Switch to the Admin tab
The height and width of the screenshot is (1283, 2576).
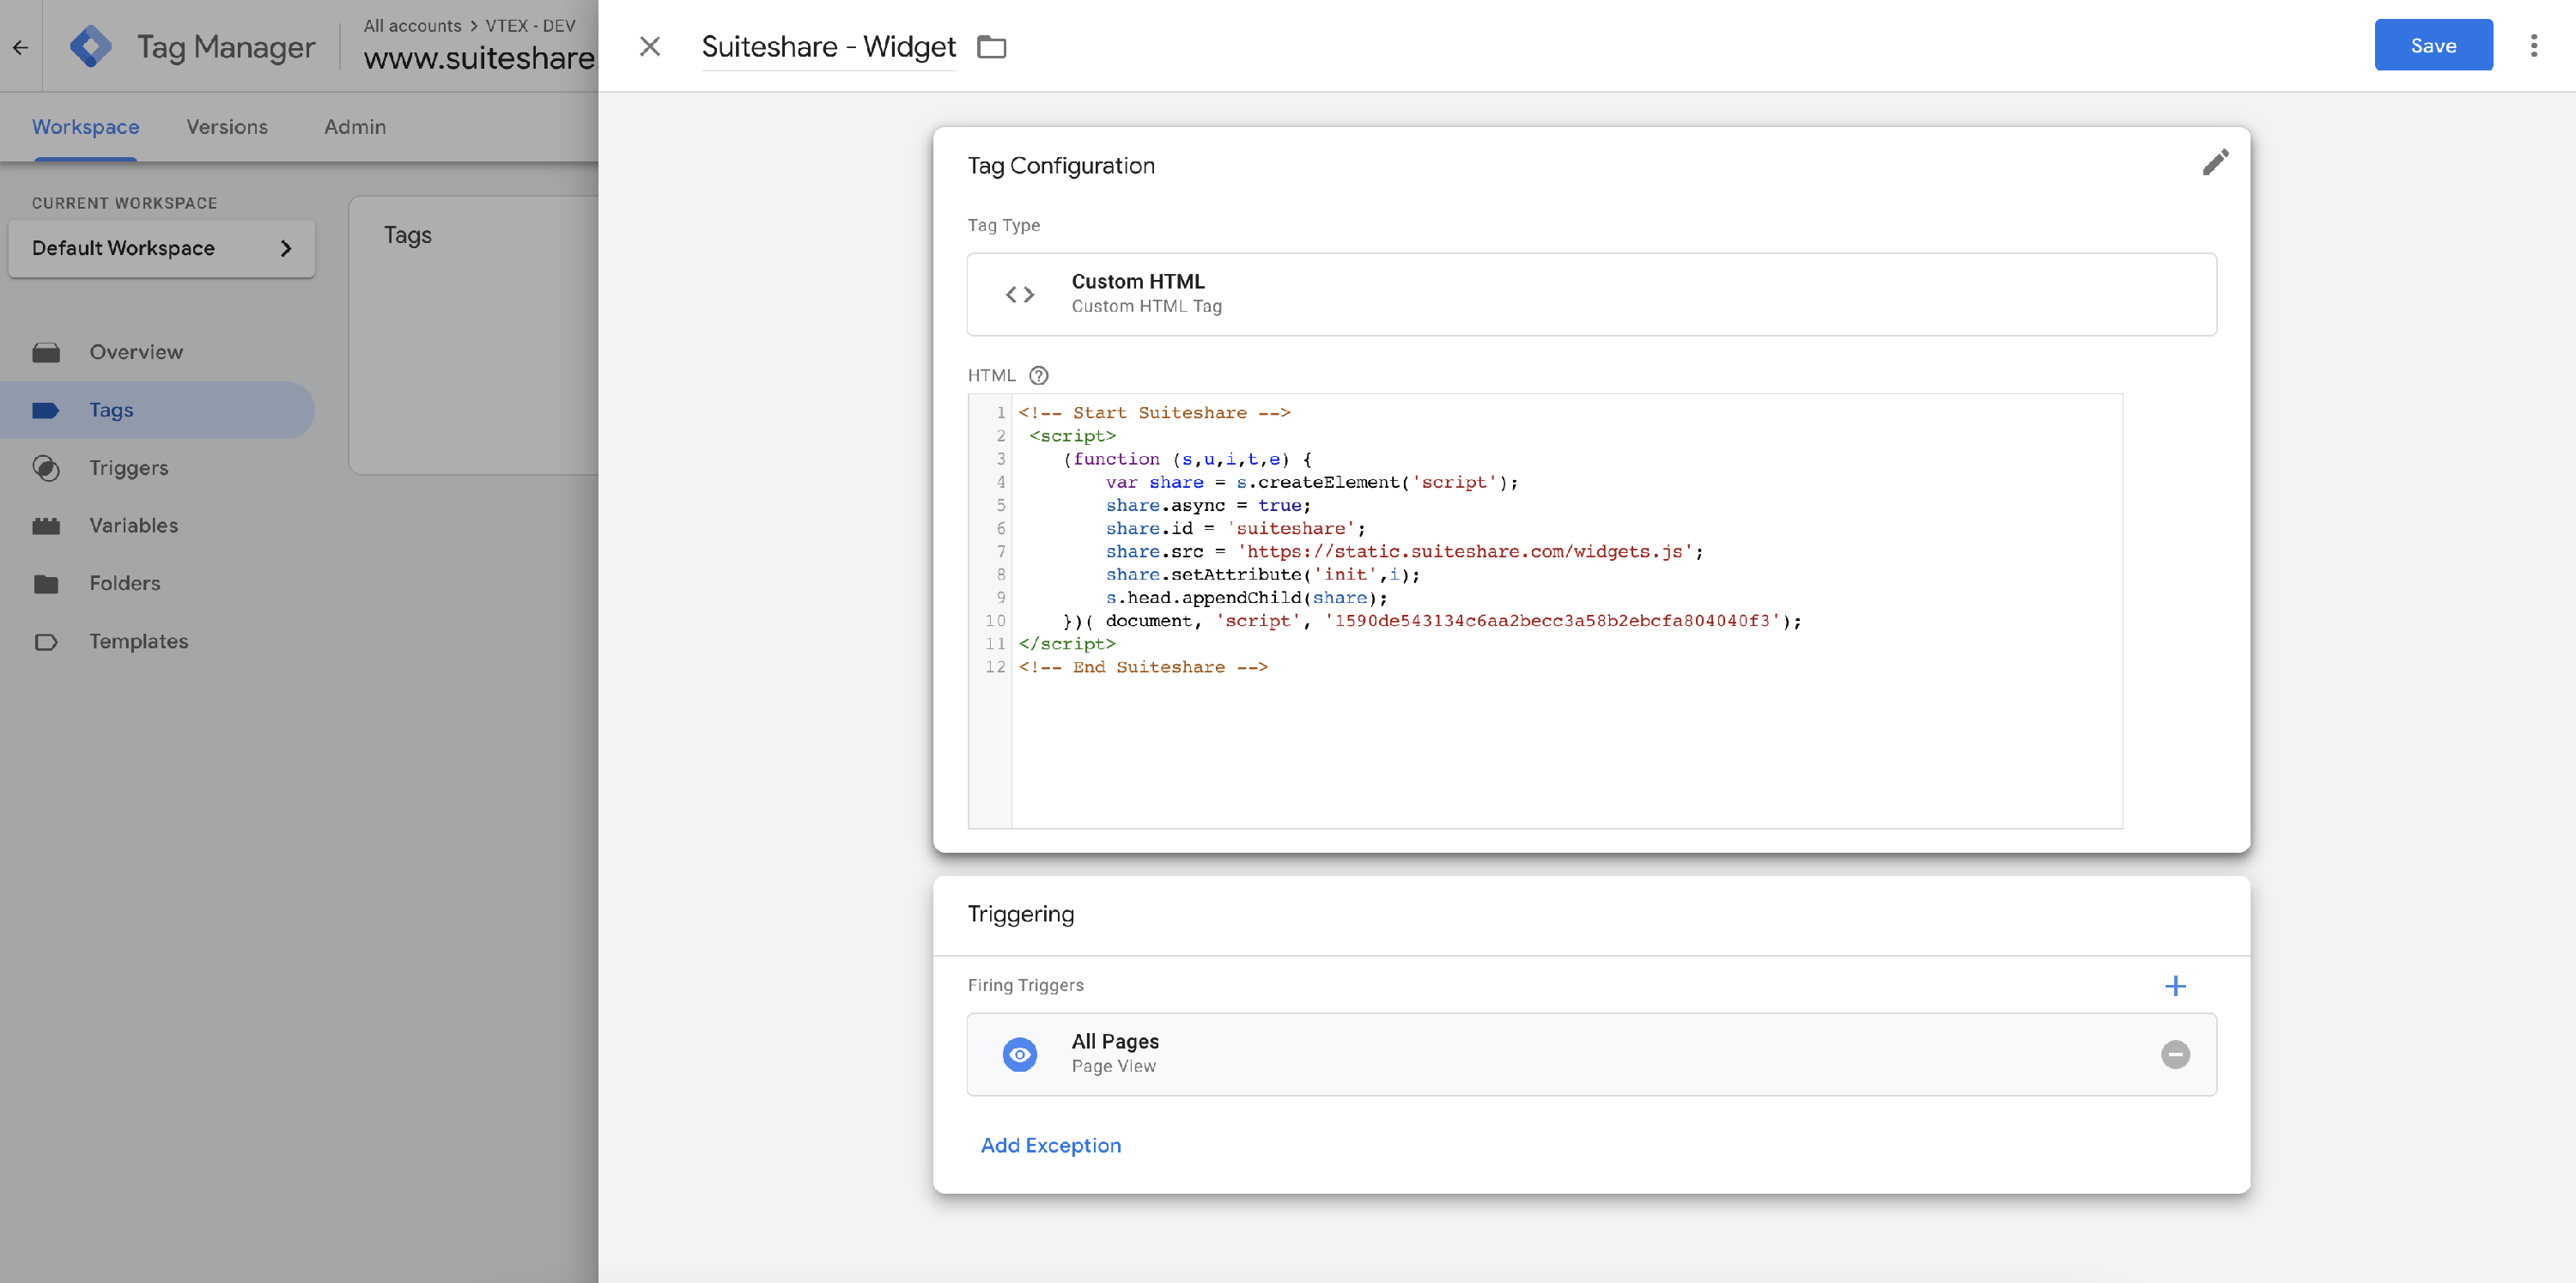coord(354,127)
